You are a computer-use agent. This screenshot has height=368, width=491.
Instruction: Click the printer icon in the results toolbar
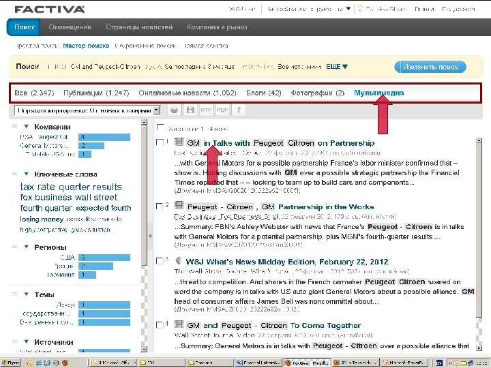175,110
